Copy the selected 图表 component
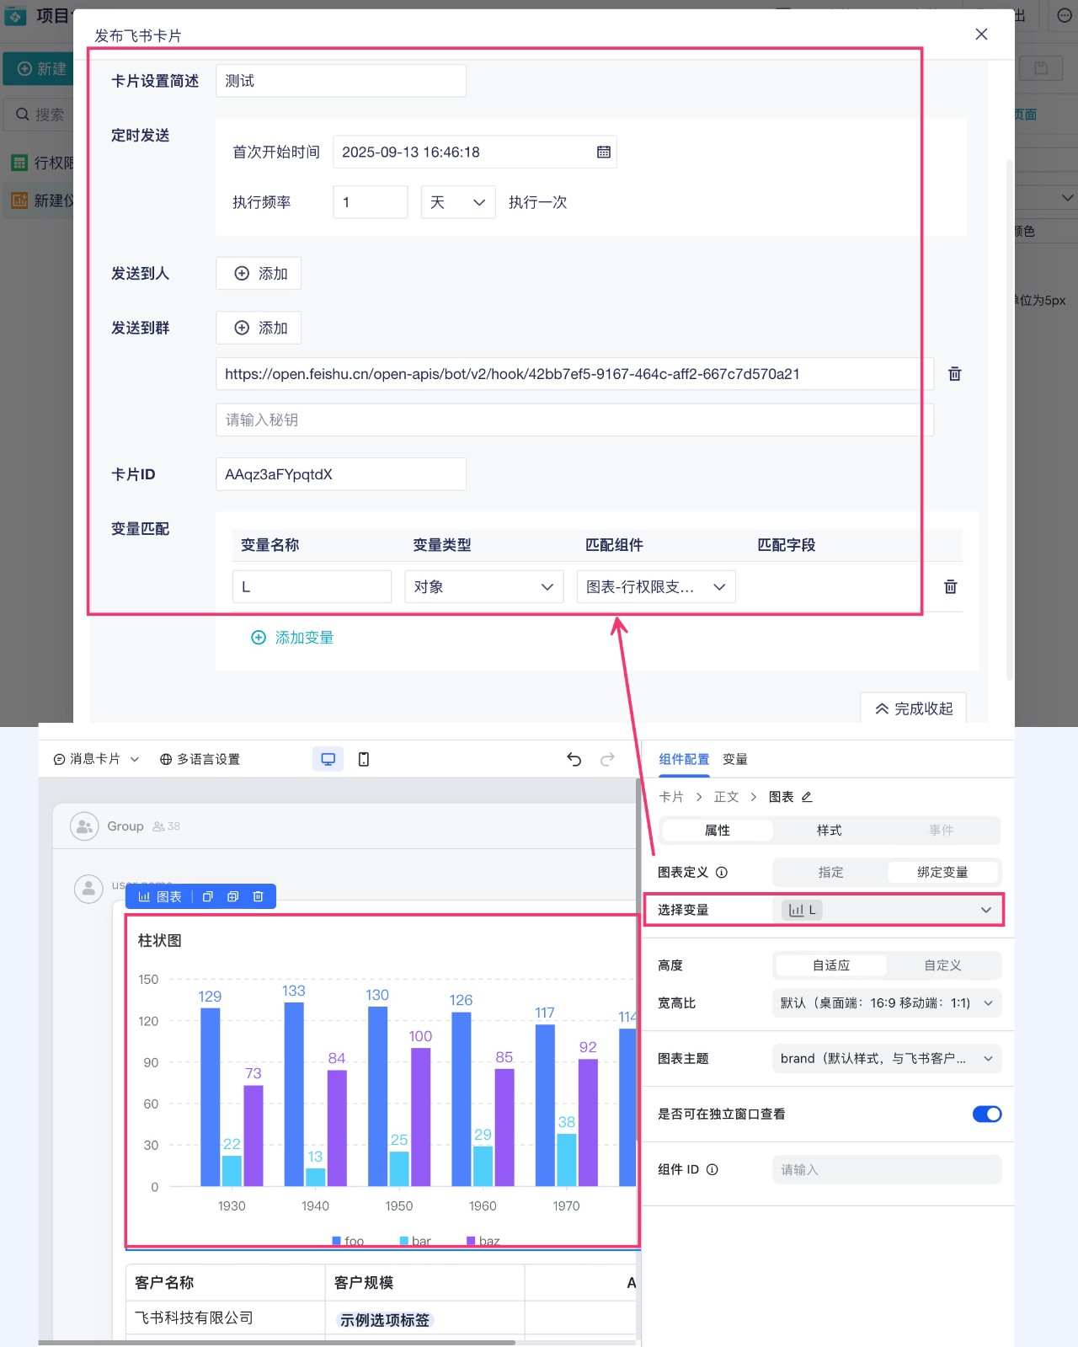 (208, 896)
